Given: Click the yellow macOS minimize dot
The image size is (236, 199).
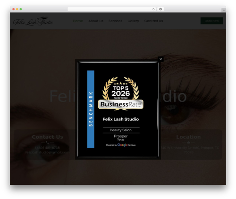Looking at the screenshot, I should click(x=17, y=9).
